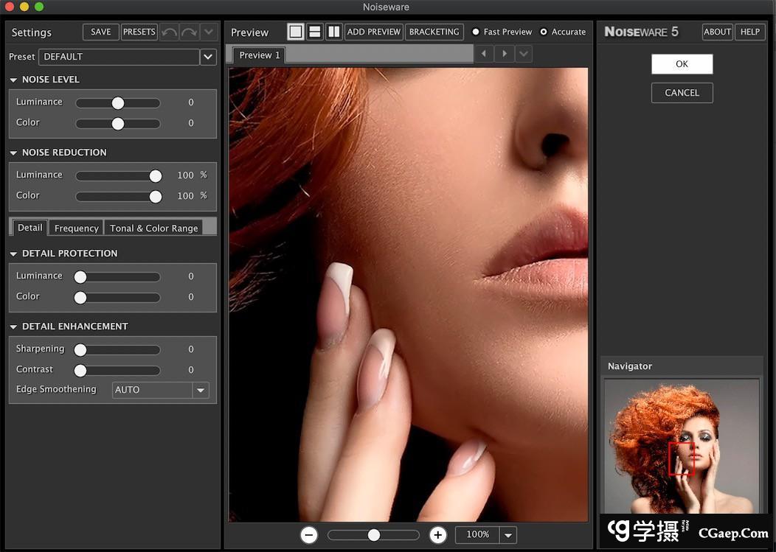The width and height of the screenshot is (776, 552).
Task: Open the 100% zoom level dropdown
Action: [508, 535]
